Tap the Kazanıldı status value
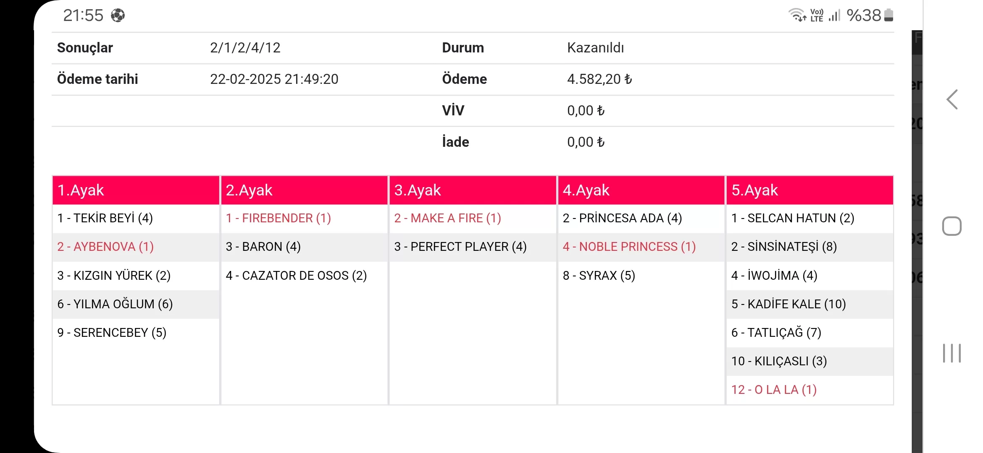Image resolution: width=983 pixels, height=453 pixels. [595, 48]
